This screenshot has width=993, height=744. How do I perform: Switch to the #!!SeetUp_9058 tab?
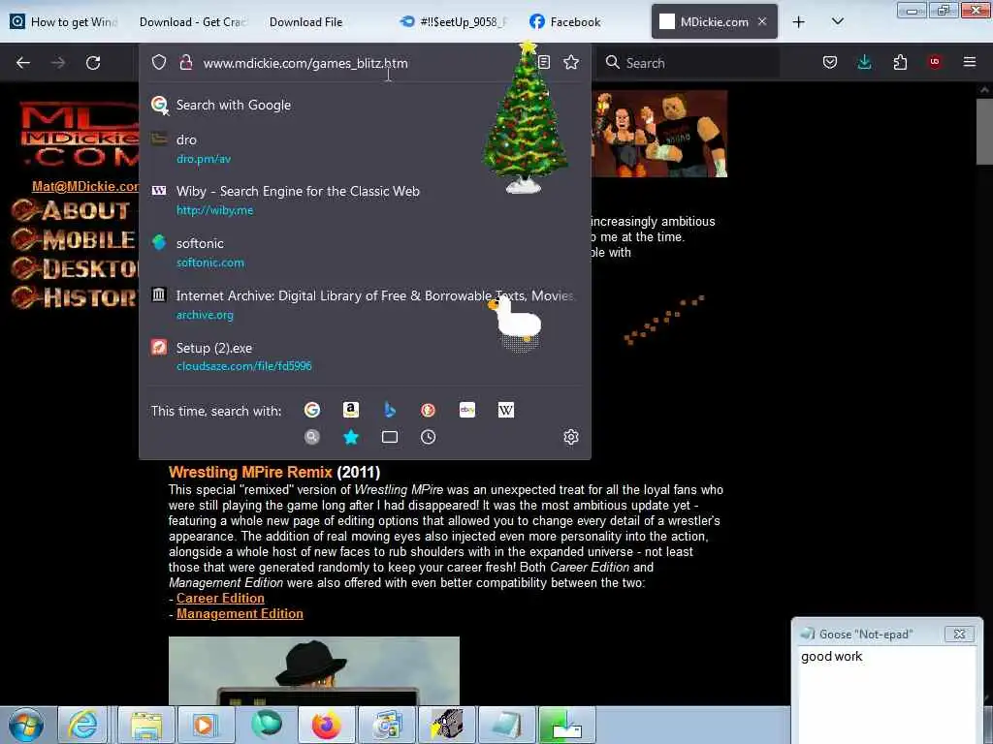coord(454,21)
